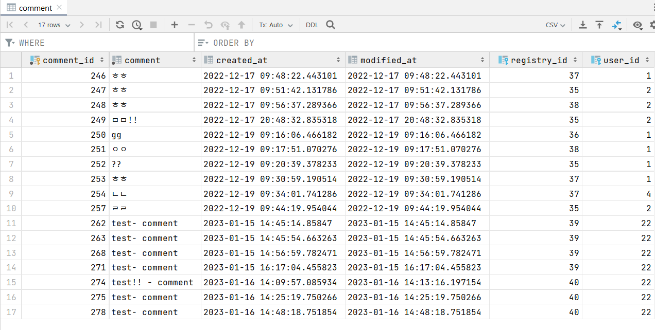The width and height of the screenshot is (655, 330).
Task: Toggle sorting on comment_id column header
Action: pyautogui.click(x=68, y=60)
